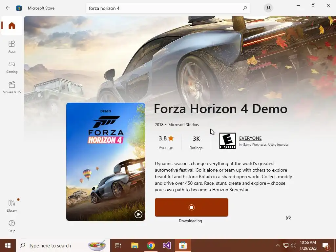
Task: Open the Help section
Action: pyautogui.click(x=12, y=226)
